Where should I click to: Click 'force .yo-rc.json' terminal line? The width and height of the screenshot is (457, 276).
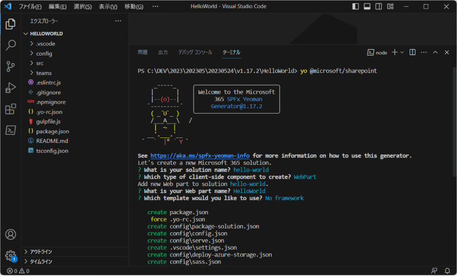[x=178, y=219]
